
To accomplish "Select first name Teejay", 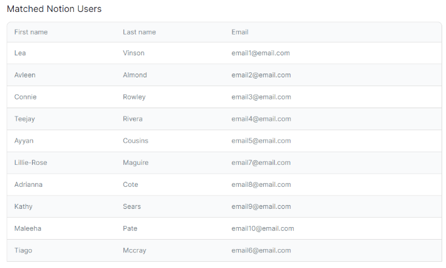I will click(x=25, y=119).
